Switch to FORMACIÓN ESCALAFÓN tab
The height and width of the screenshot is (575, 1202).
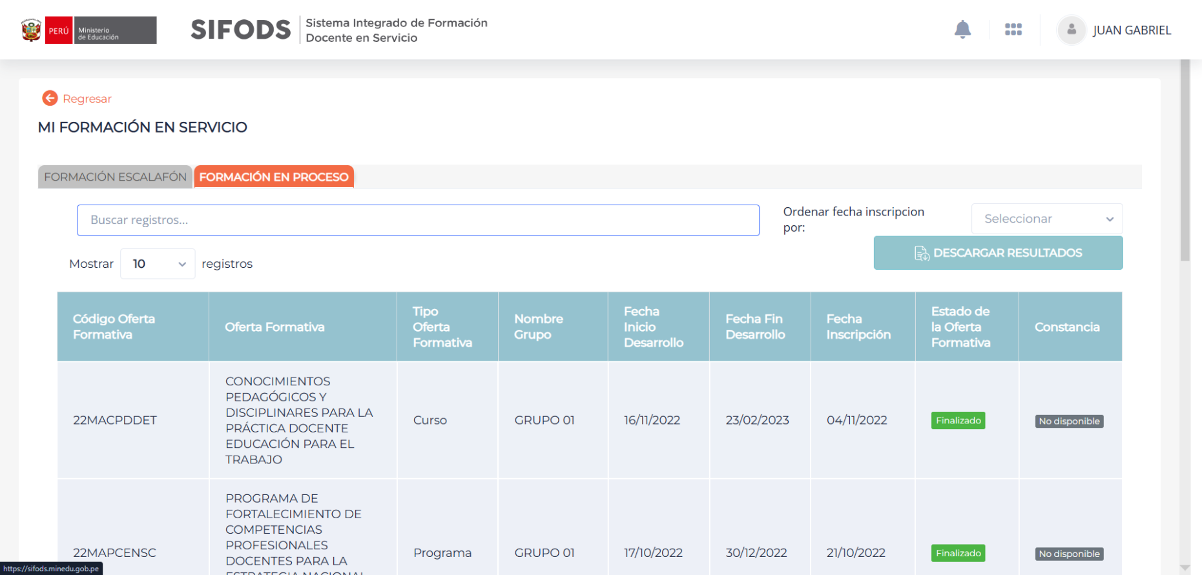point(115,177)
